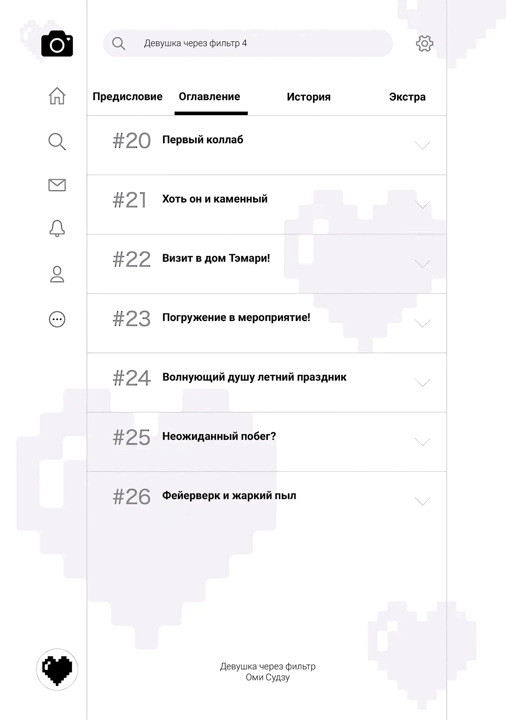The height and width of the screenshot is (720, 506).
Task: Click the camera logo icon
Action: [x=57, y=44]
